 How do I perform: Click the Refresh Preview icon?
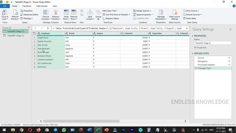pos(15,12)
